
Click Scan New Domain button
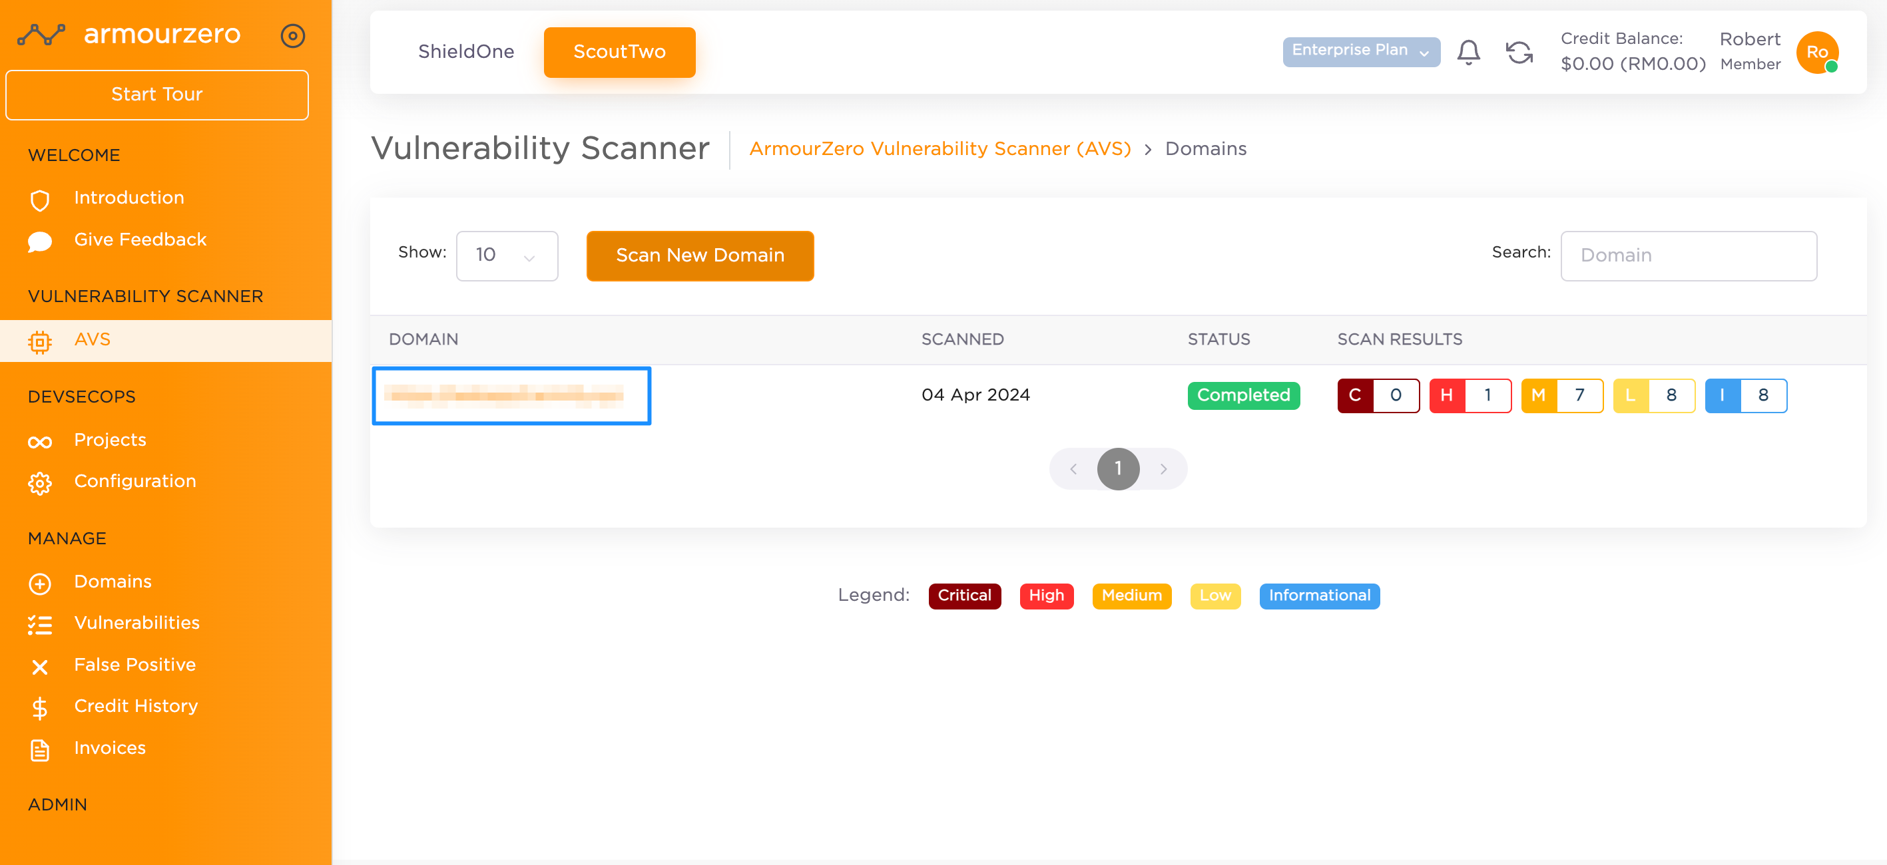[700, 256]
